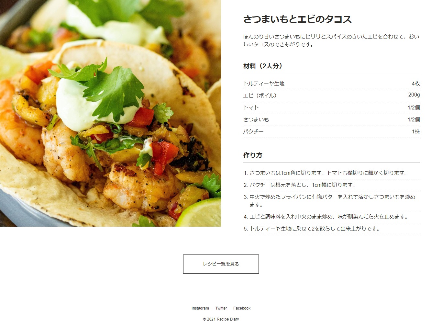Select the エビ（ボイル） ingredient row

(x=331, y=96)
